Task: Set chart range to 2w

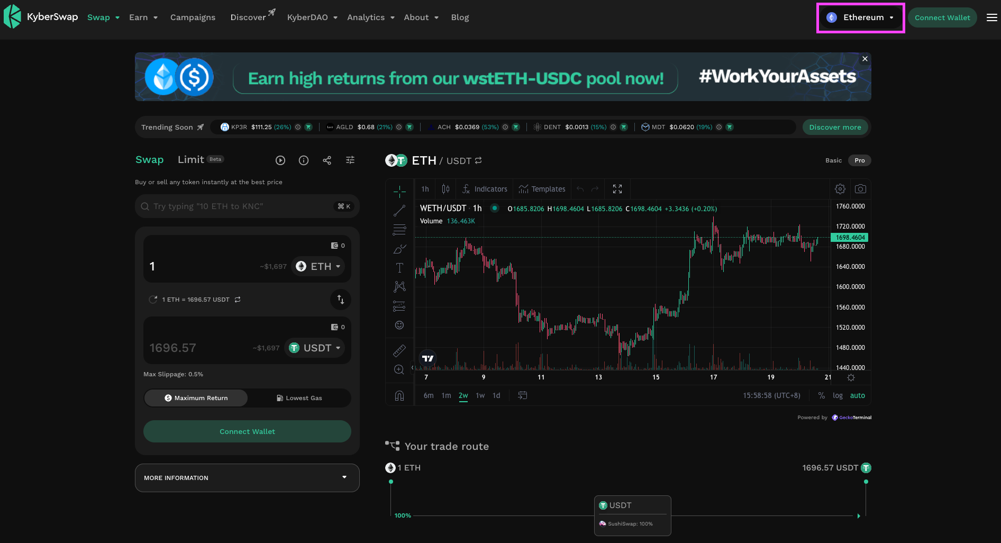Action: coord(463,395)
